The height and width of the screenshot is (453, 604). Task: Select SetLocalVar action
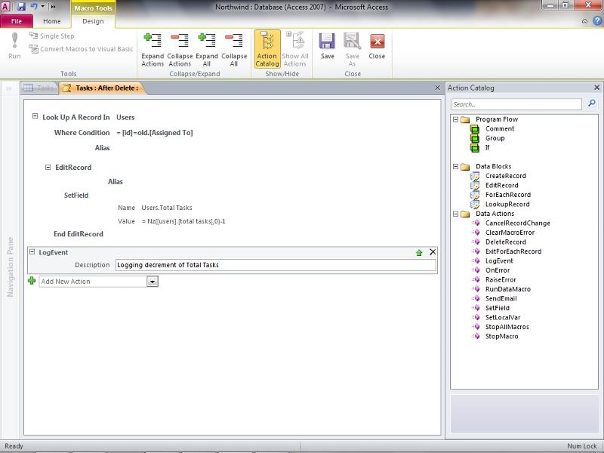point(503,317)
